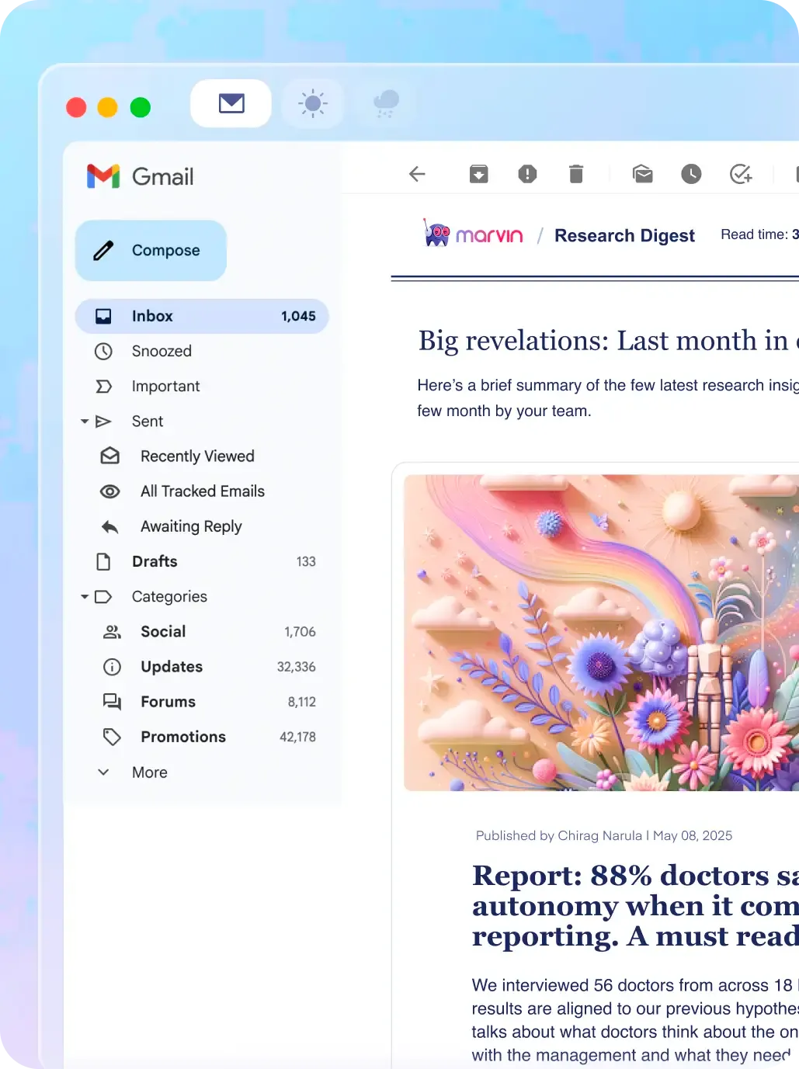Click the Inbox count 1,045
Image resolution: width=799 pixels, height=1069 pixels.
298,316
